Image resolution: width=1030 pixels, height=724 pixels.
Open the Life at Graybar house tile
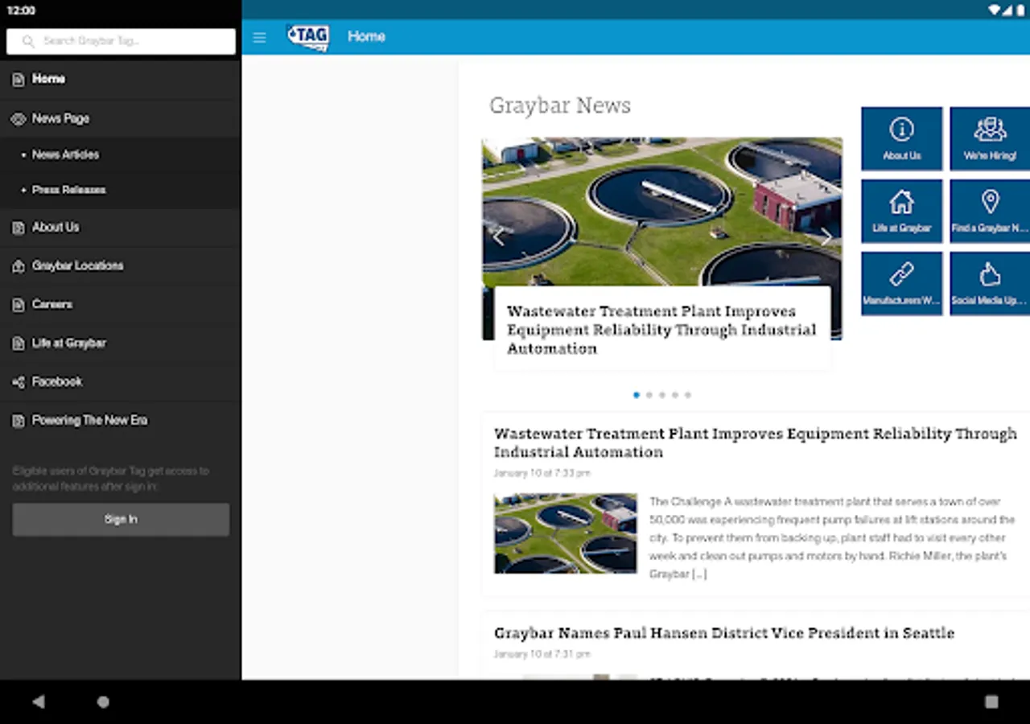pyautogui.click(x=901, y=212)
